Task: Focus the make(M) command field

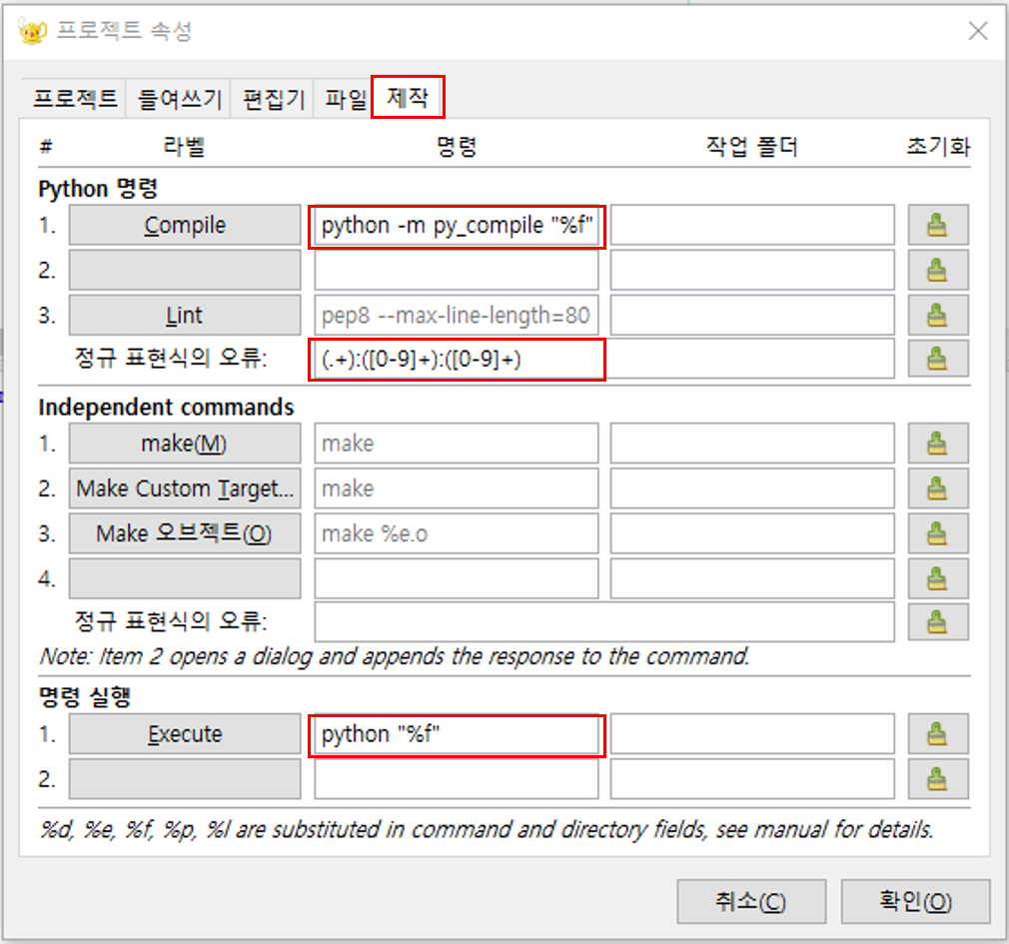Action: [x=457, y=444]
